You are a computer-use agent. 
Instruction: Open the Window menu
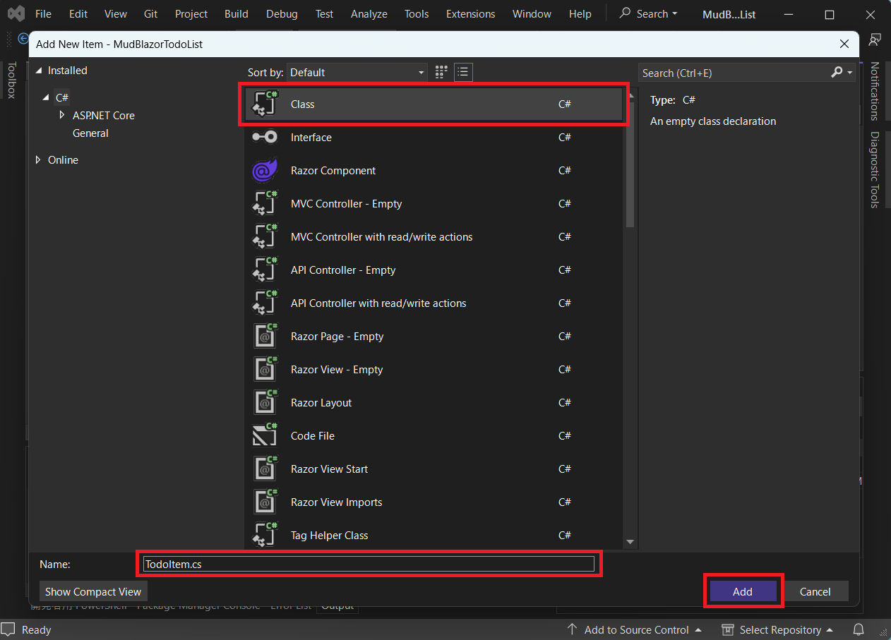pyautogui.click(x=532, y=13)
